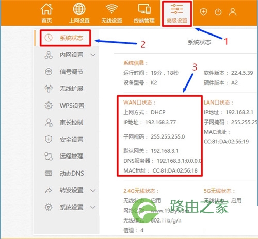
Task: Expand the 系统设置 chevron
Action: [93, 207]
